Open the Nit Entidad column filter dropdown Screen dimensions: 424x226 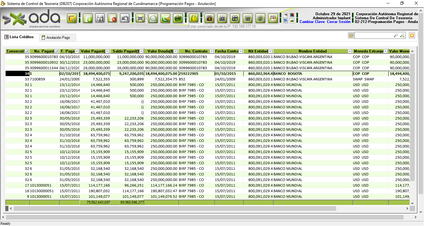point(270,51)
